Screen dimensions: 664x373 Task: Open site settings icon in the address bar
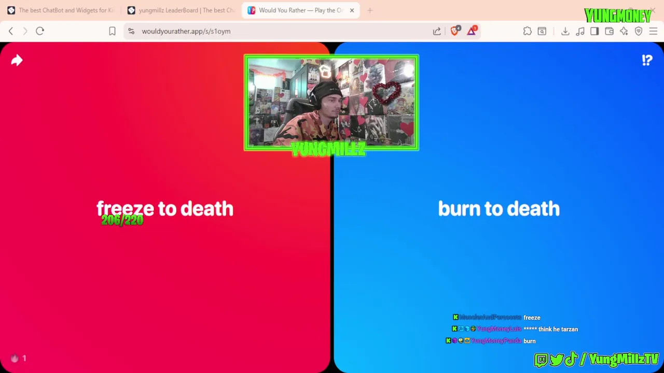(131, 31)
